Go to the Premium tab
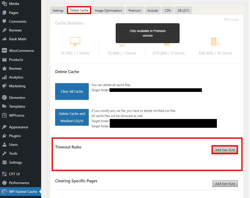The height and width of the screenshot is (198, 250). tap(135, 11)
